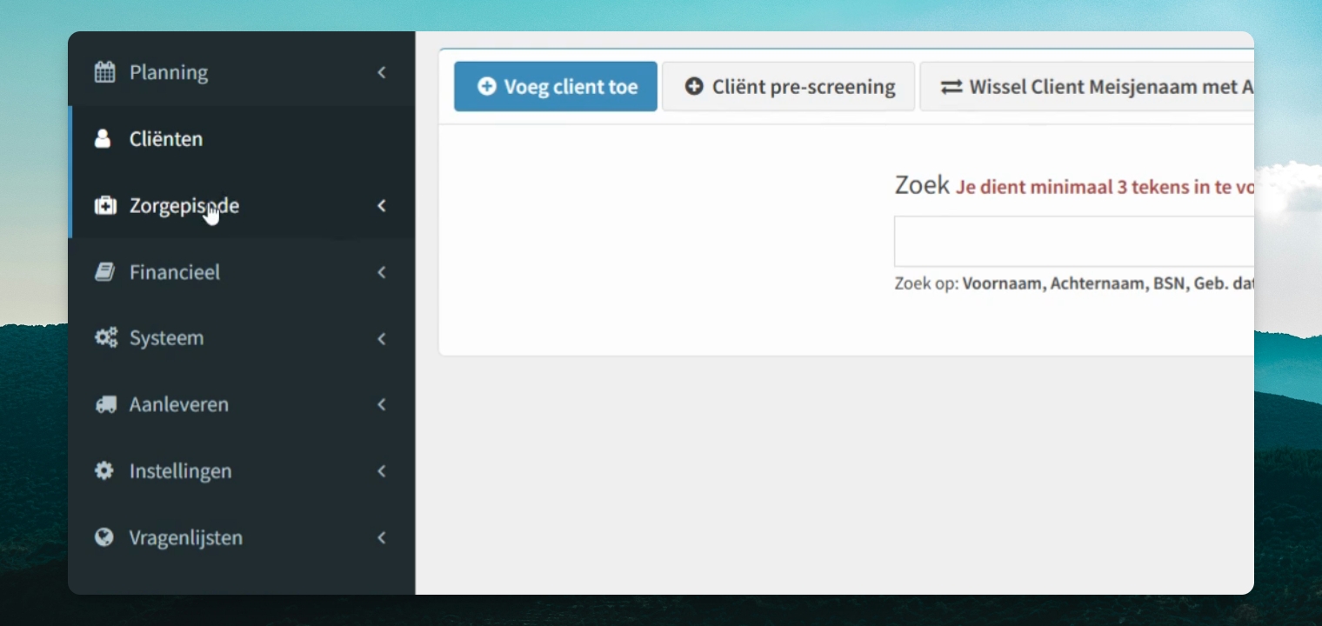Screen dimensions: 1322x626
Task: Select the Vragenlijsten menu label
Action: click(186, 538)
